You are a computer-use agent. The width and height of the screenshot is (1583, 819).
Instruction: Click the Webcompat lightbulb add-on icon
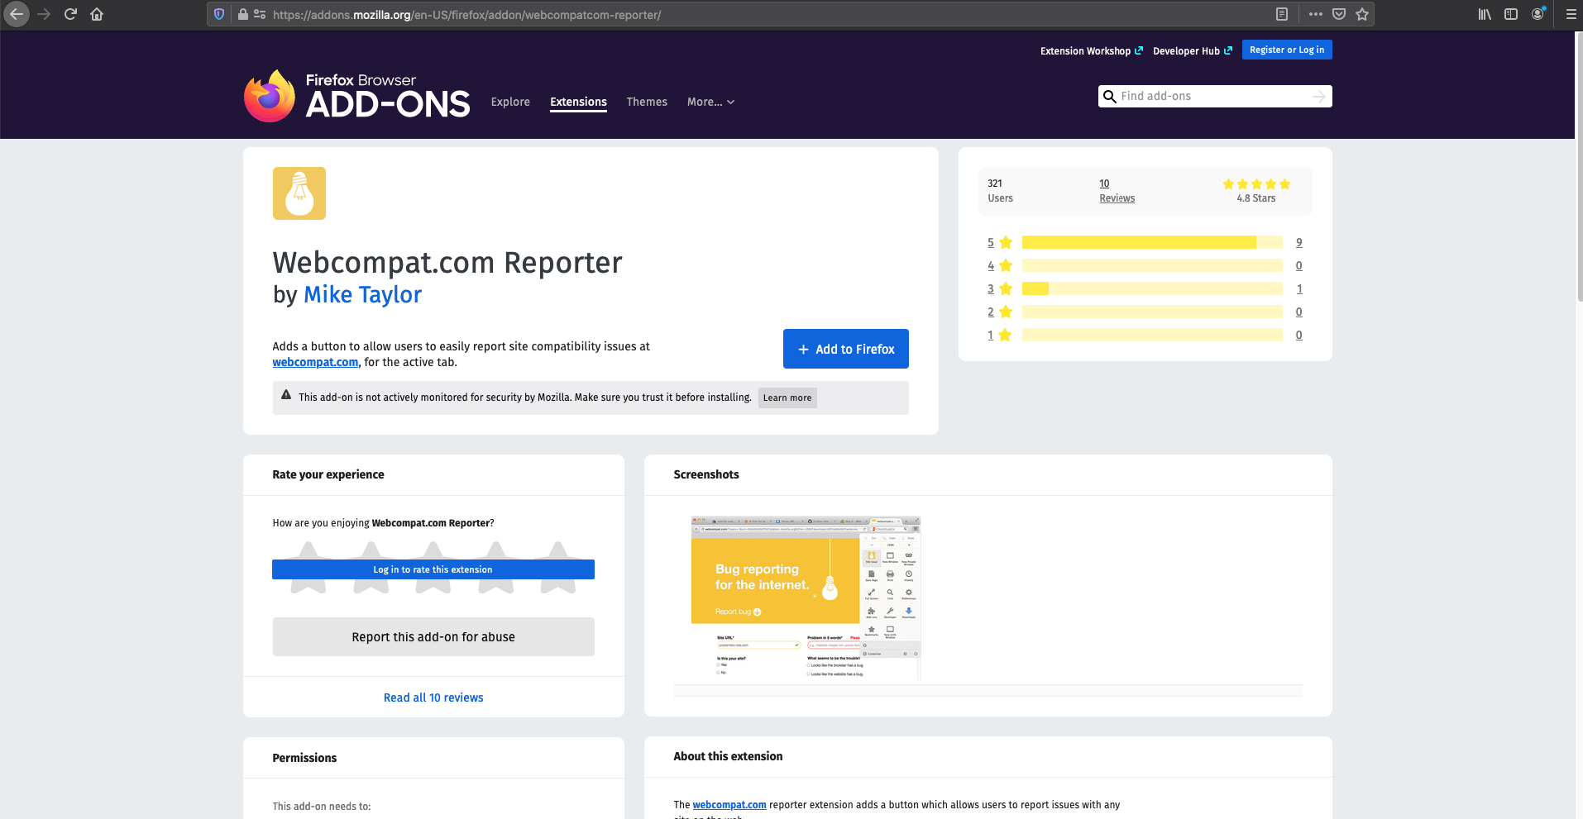pos(299,193)
